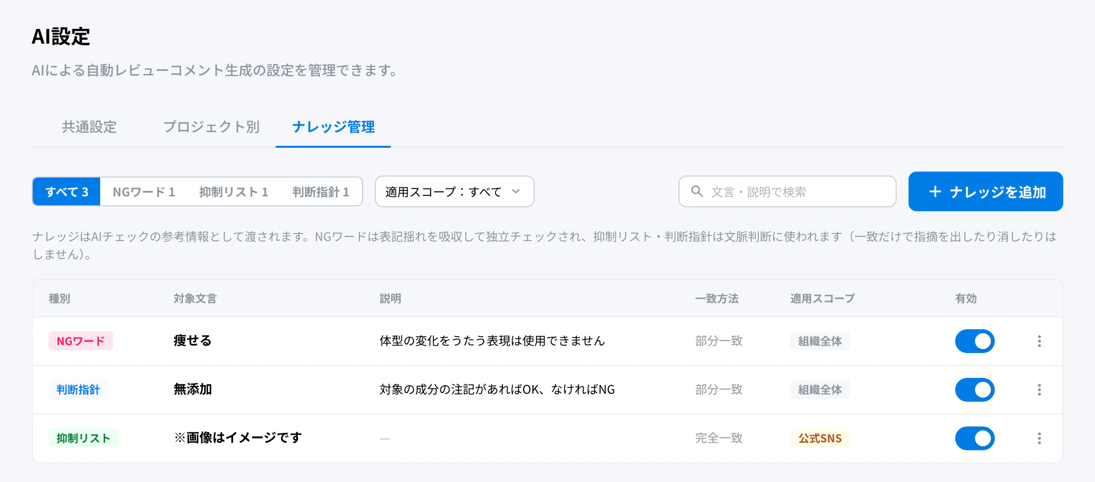Click 部分一致 in the 無添加 row

(x=719, y=390)
